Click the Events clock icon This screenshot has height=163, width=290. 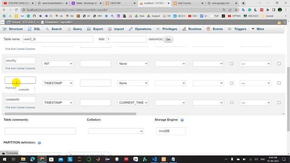point(208,29)
